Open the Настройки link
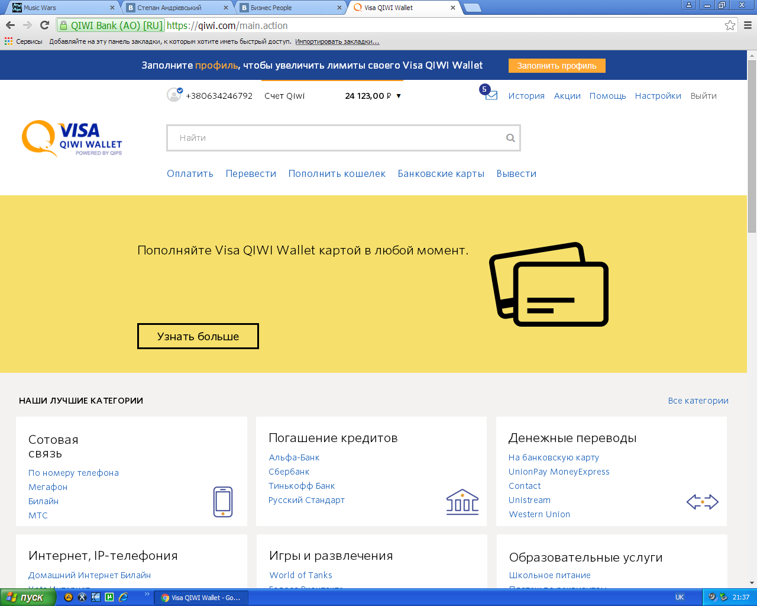Screen dimensions: 757x606 658,96
